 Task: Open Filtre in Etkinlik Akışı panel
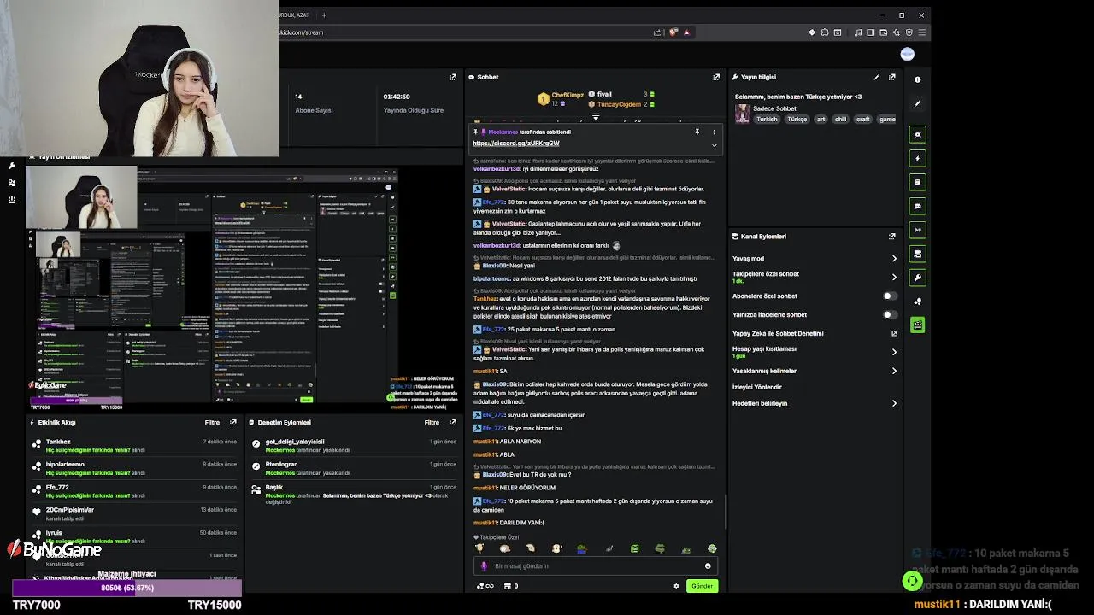point(212,422)
